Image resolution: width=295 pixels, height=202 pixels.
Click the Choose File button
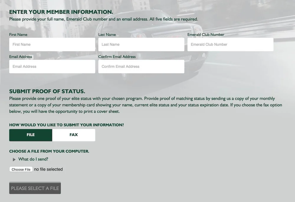[x=21, y=169]
